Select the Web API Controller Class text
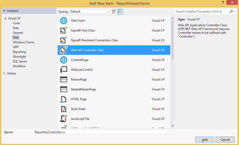The image size is (239, 145). coord(87,50)
